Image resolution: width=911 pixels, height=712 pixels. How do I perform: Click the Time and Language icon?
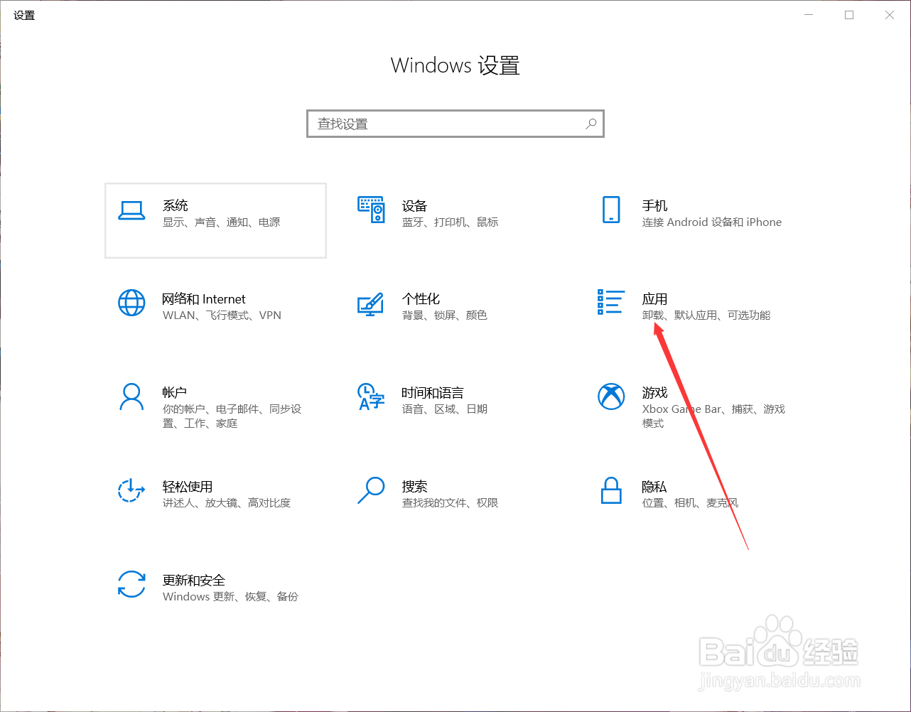pyautogui.click(x=371, y=397)
